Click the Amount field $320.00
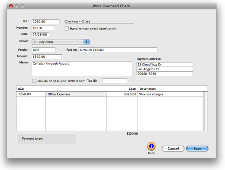This screenshot has width=225, height=170. (47, 57)
